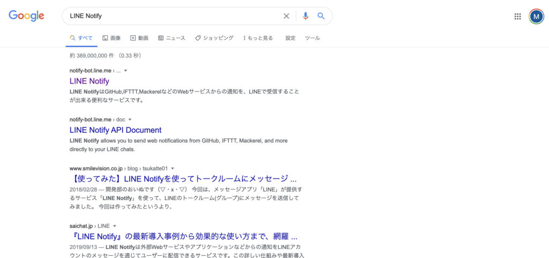Expand the arrow beside the first notify-bot.line.me result
549x258 pixels.
pos(125,71)
